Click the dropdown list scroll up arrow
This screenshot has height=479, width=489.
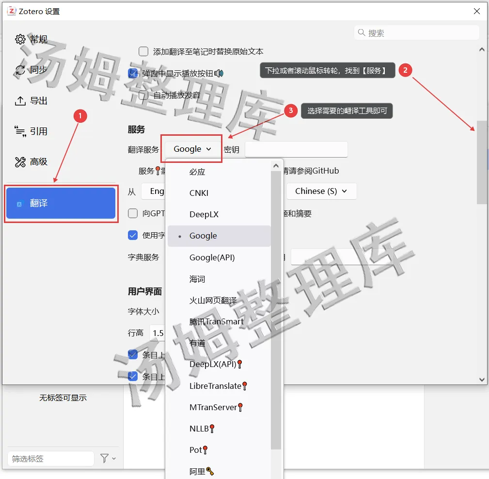pos(276,166)
